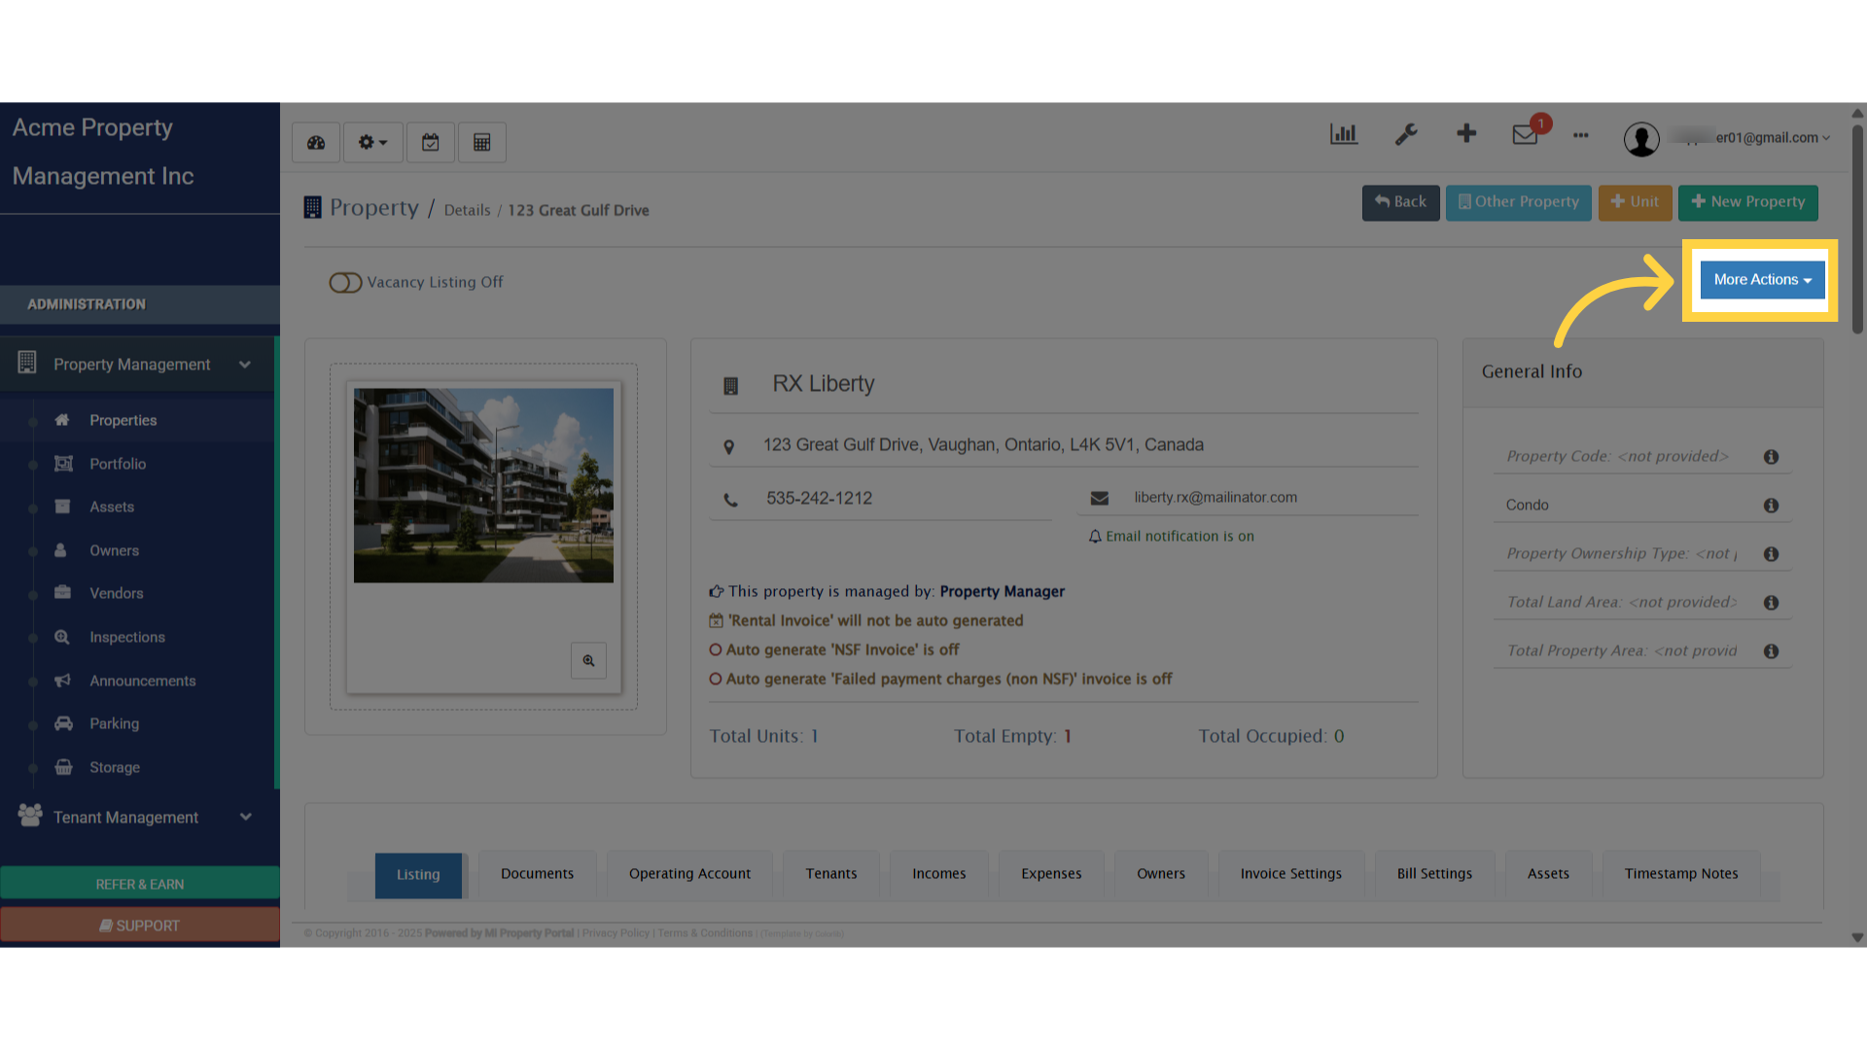
Task: Open the calculator tool icon
Action: (481, 142)
